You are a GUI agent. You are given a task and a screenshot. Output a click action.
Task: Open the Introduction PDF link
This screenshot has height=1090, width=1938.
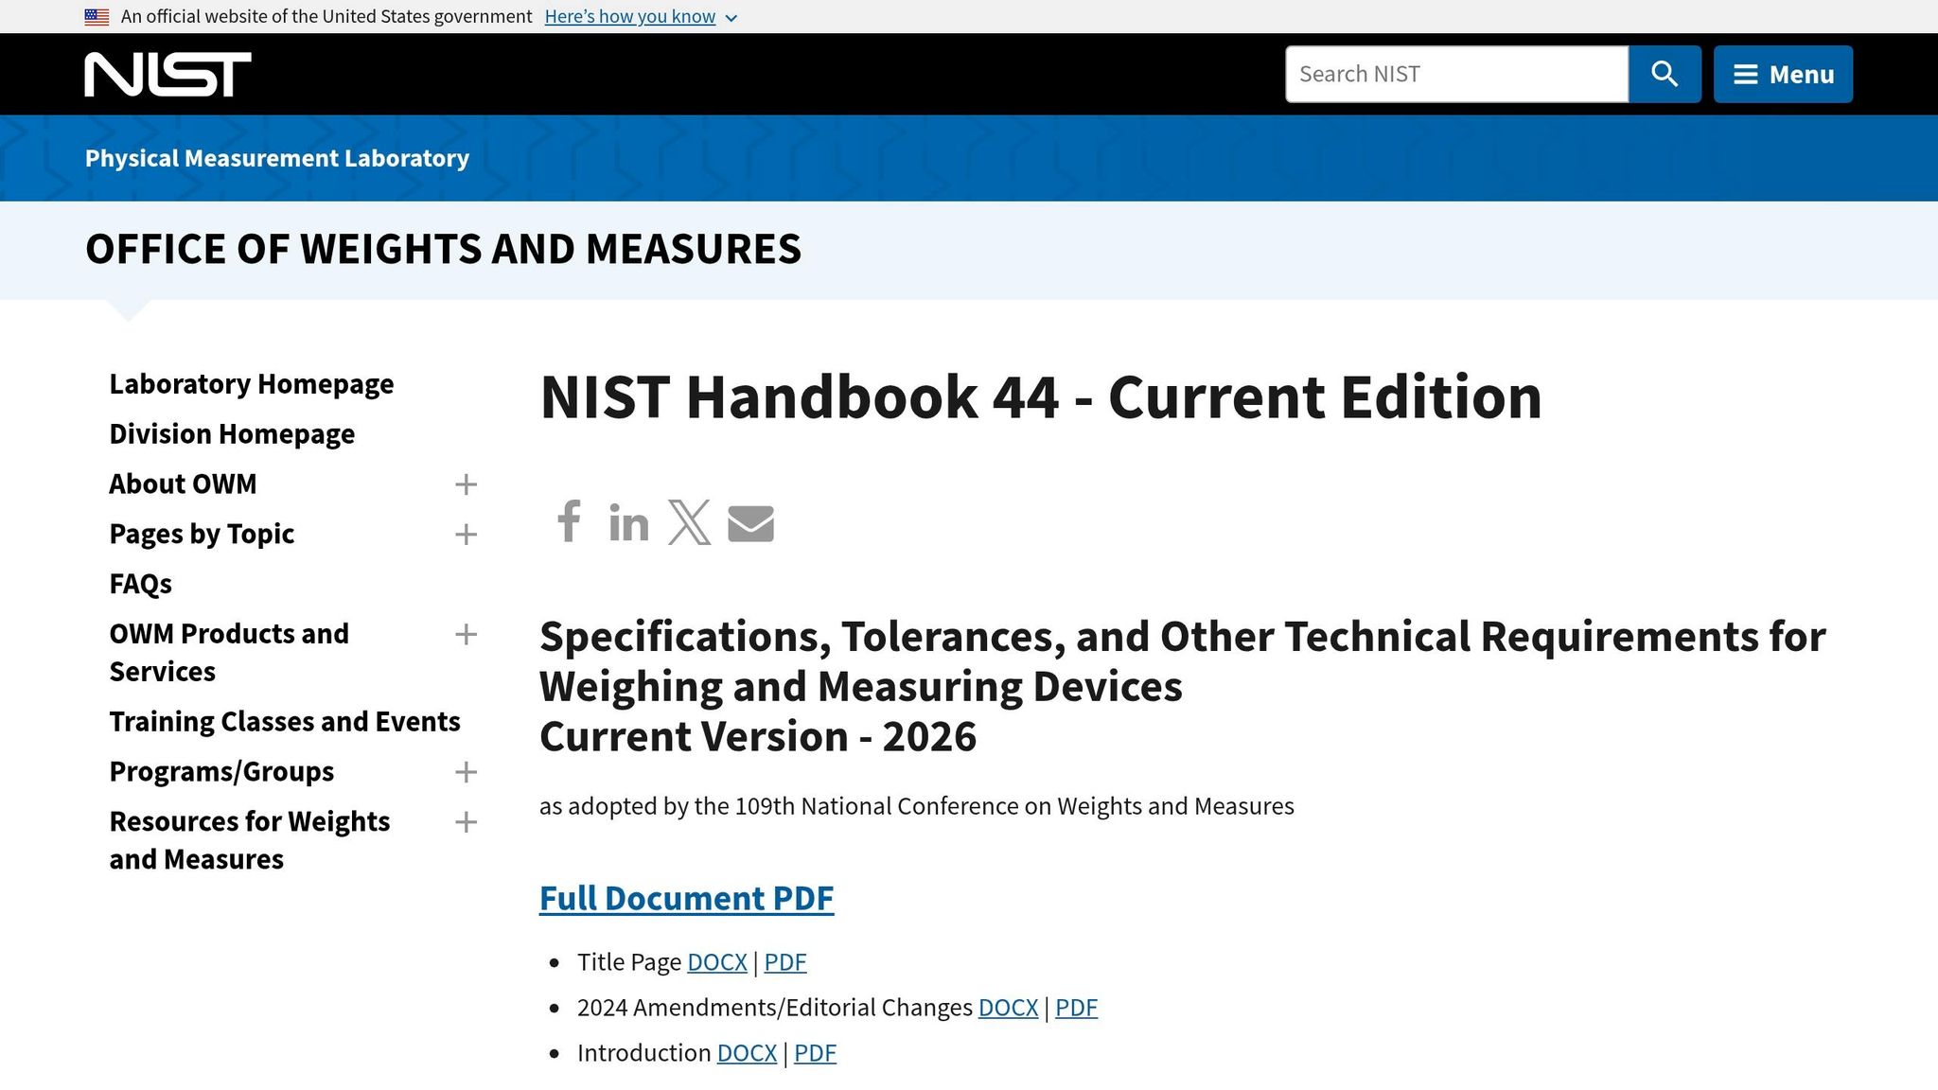pyautogui.click(x=815, y=1052)
